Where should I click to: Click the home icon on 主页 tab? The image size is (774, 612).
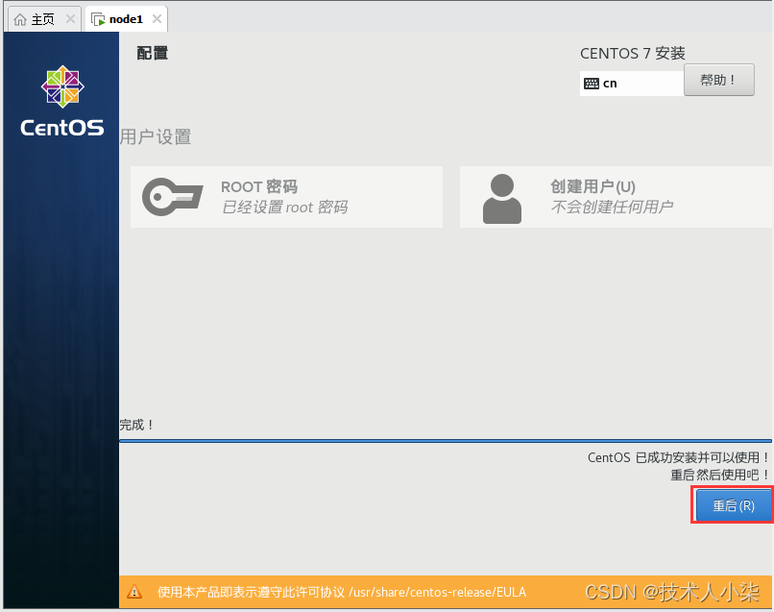click(20, 19)
